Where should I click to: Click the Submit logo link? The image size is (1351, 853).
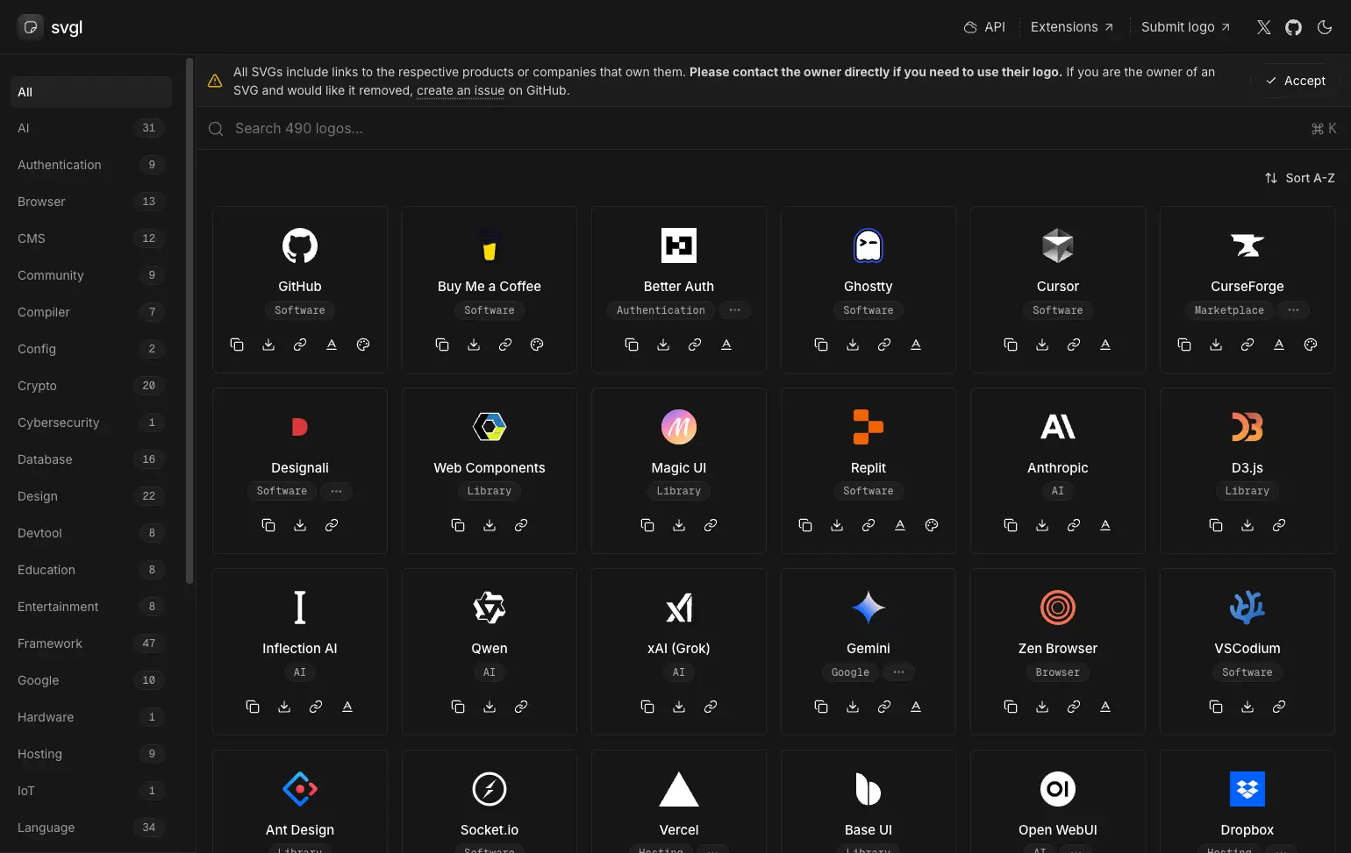click(x=1185, y=27)
